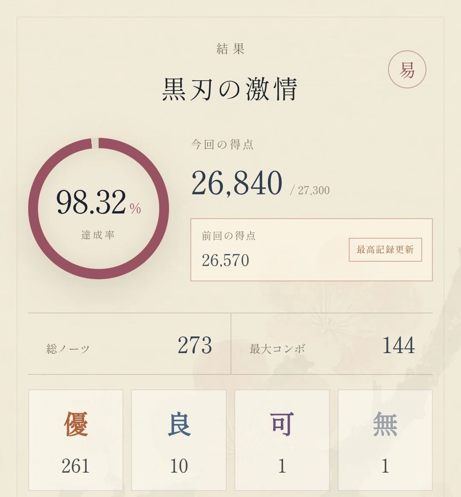Click the max combo value 144
Screen dimensions: 461x497
point(399,345)
